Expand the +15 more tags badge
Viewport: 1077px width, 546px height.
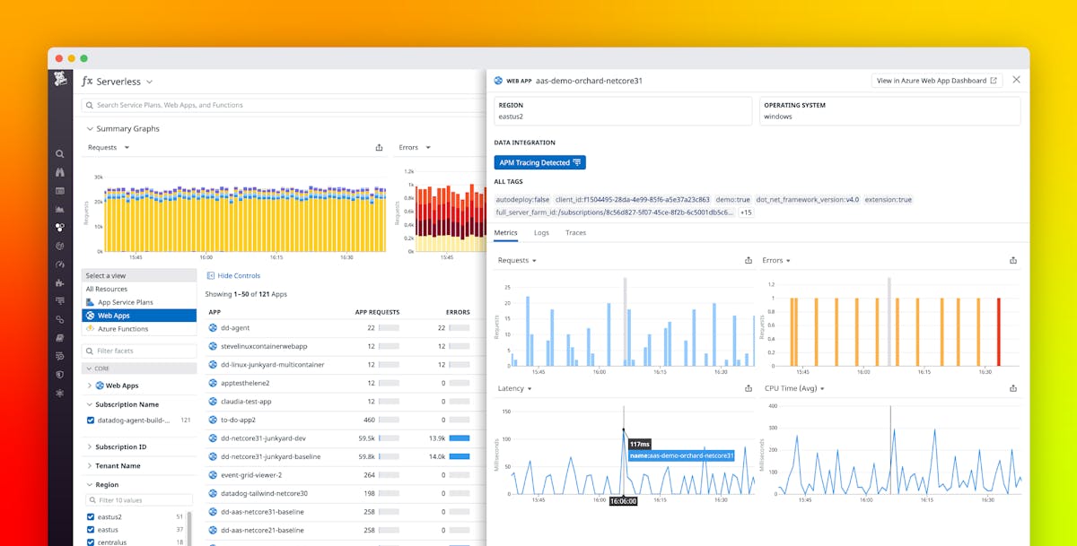pos(746,212)
